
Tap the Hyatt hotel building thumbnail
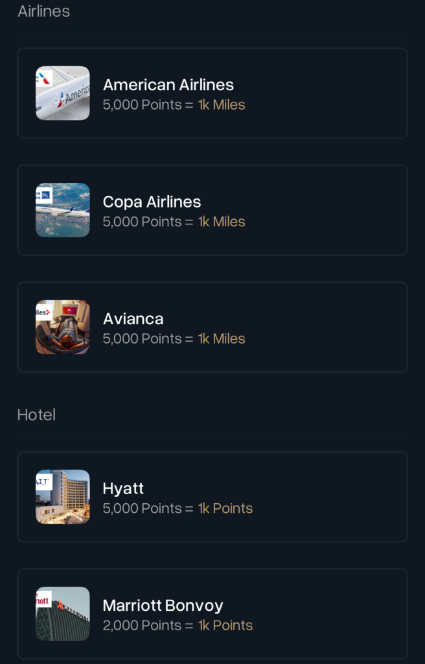pyautogui.click(x=63, y=497)
